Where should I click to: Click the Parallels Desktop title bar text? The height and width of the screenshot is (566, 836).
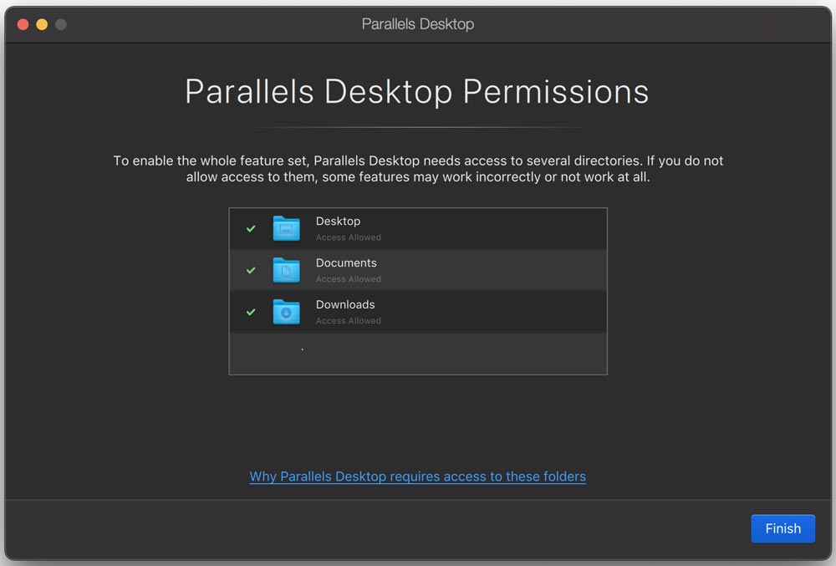(x=417, y=24)
